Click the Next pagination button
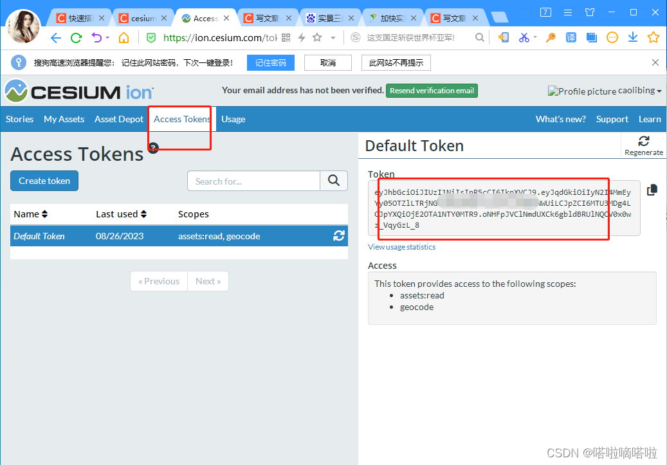Viewport: 667px width, 465px height. (x=208, y=281)
